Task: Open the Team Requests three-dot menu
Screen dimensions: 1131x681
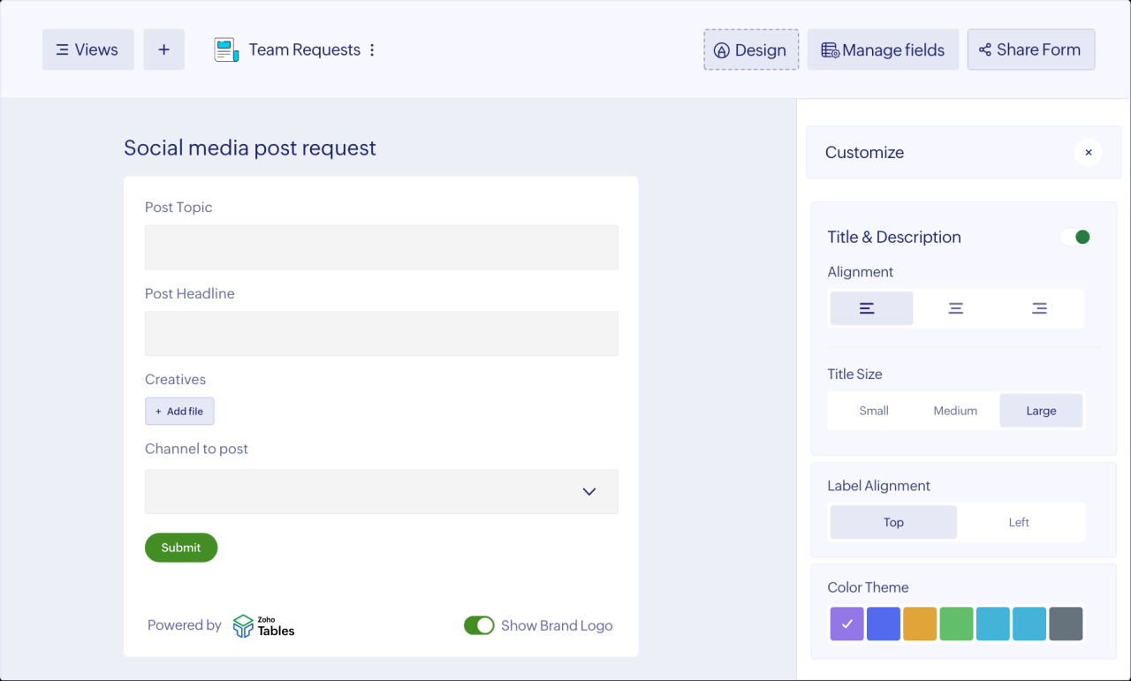Action: pyautogui.click(x=372, y=50)
